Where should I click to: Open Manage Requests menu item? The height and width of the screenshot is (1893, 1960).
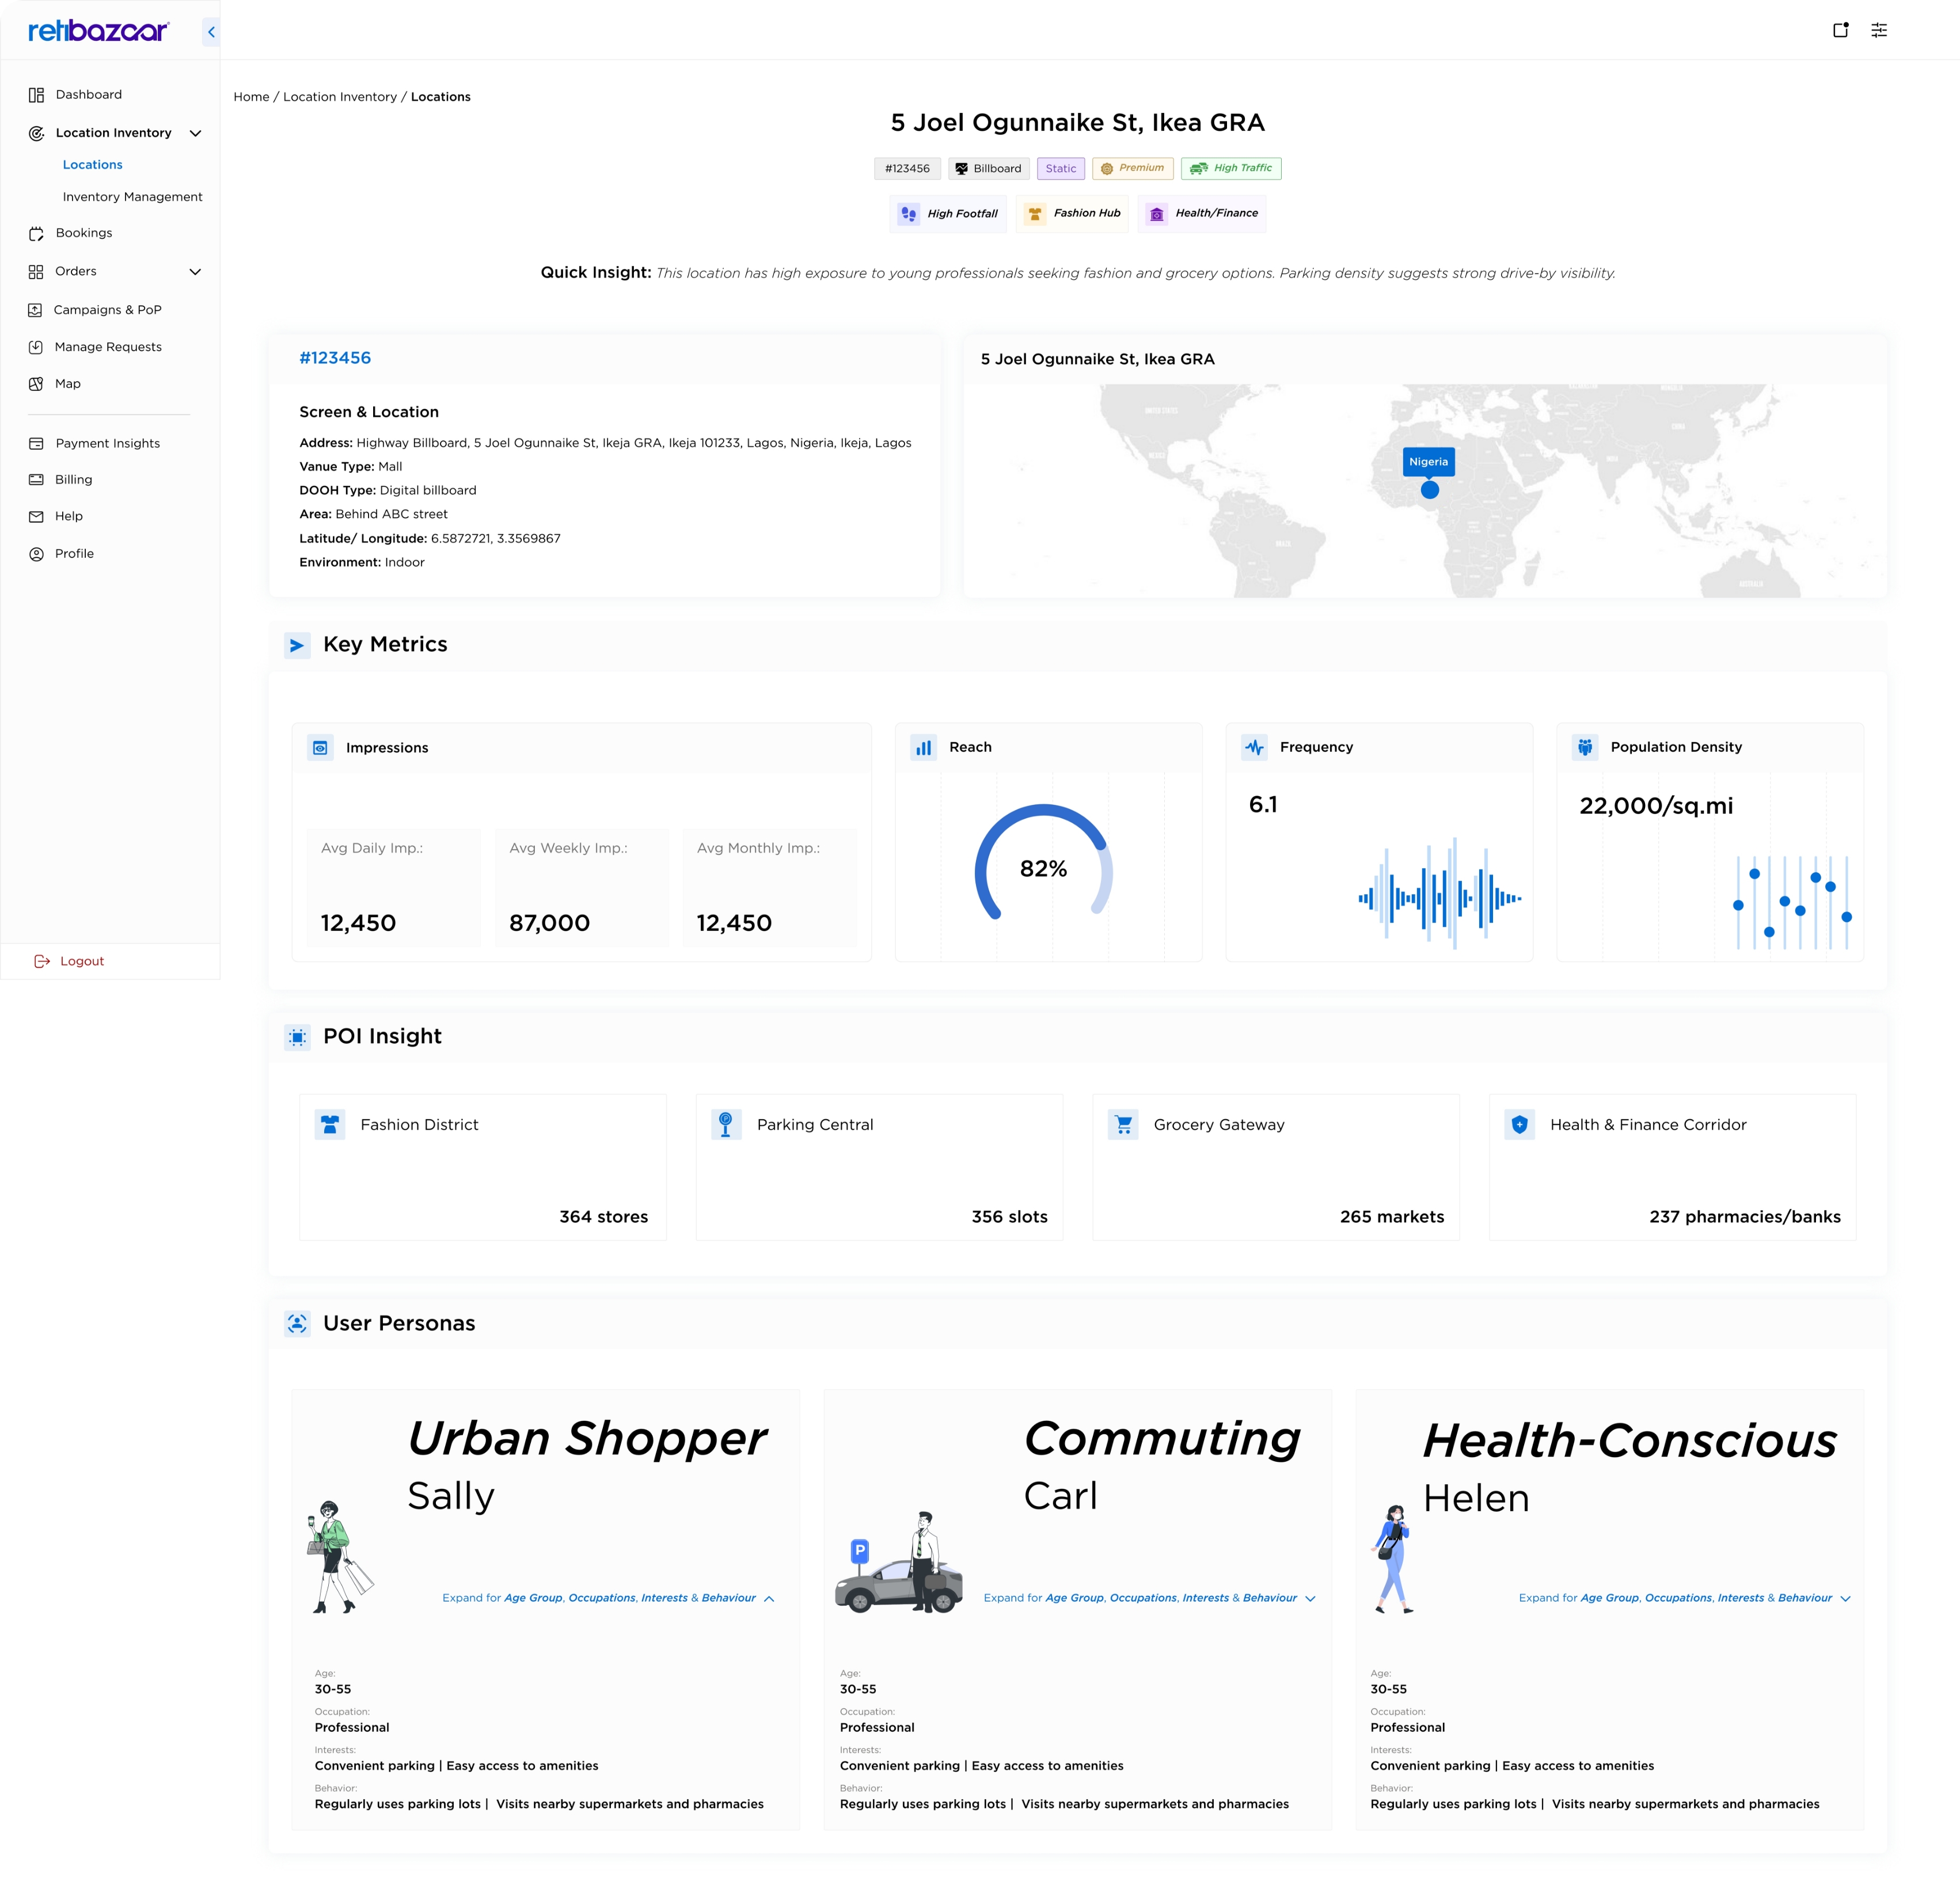108,347
